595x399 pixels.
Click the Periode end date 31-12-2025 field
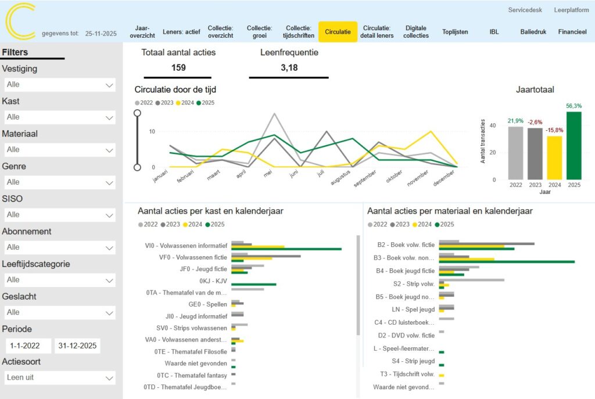pyautogui.click(x=77, y=346)
